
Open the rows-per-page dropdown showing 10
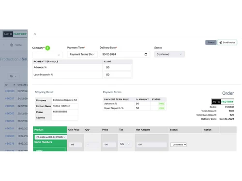tap(13, 76)
